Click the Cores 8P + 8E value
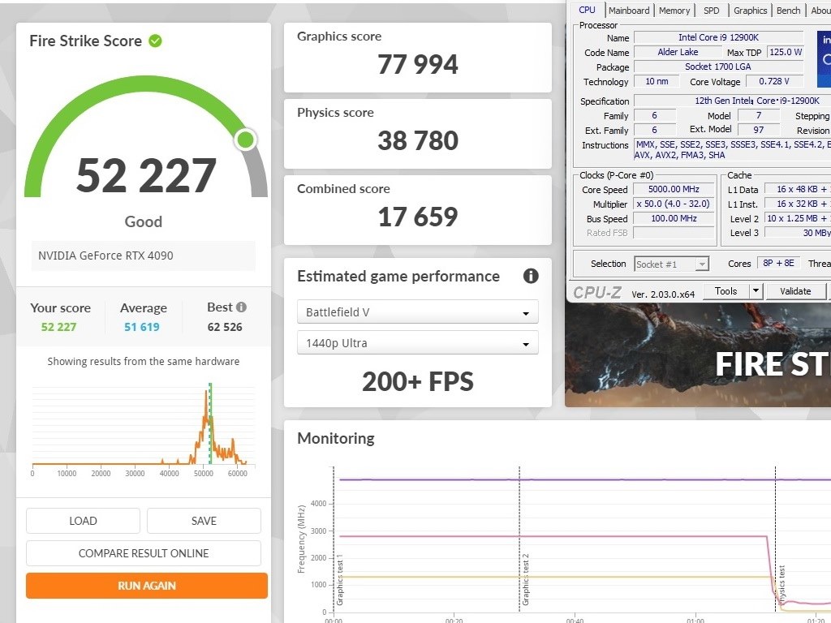The image size is (831, 623). (x=778, y=263)
